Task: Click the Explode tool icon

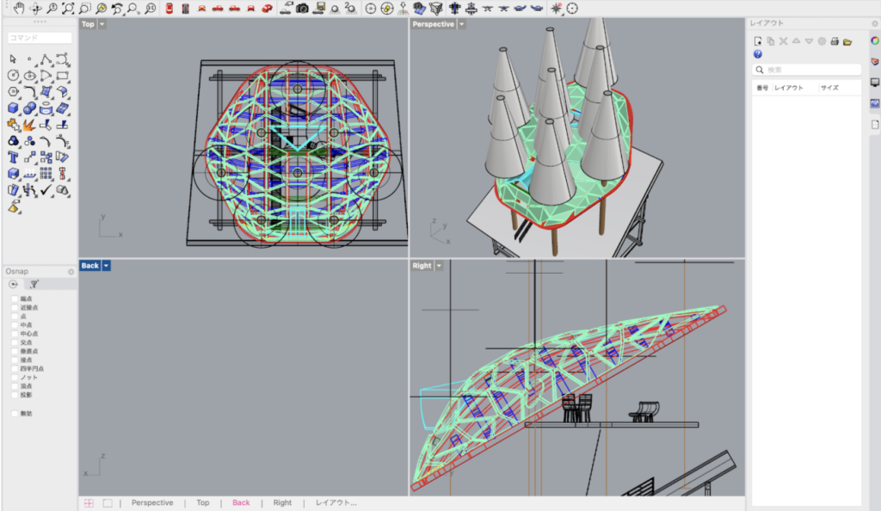Action: 30,125
